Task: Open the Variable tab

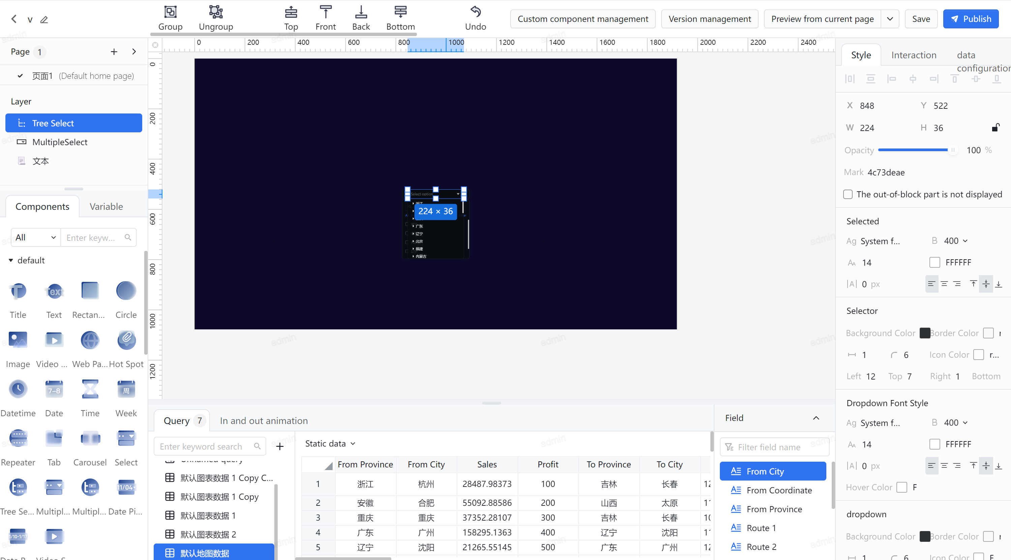Action: [106, 207]
